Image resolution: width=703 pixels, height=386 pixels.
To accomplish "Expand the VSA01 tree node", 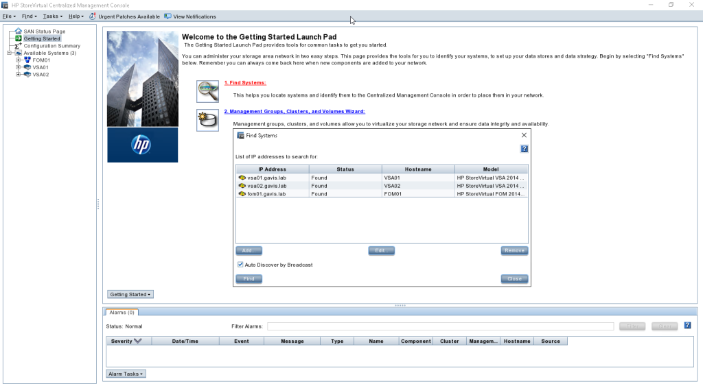I will click(19, 67).
